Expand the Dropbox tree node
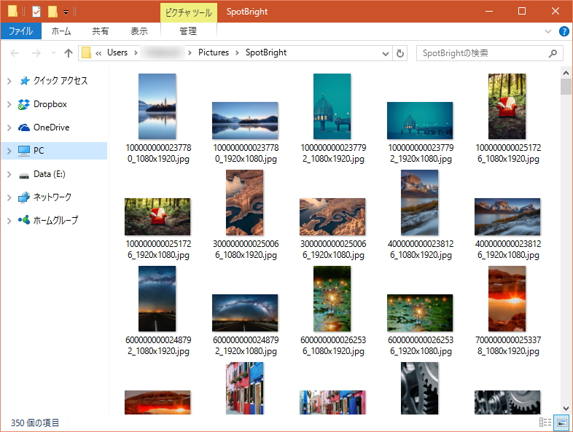The image size is (573, 432). (9, 104)
